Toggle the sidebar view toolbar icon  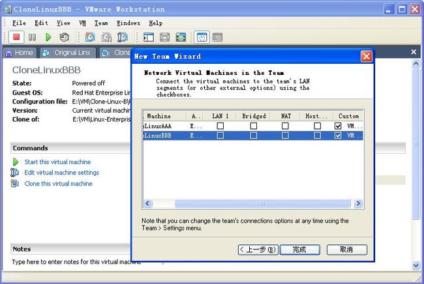(149, 37)
